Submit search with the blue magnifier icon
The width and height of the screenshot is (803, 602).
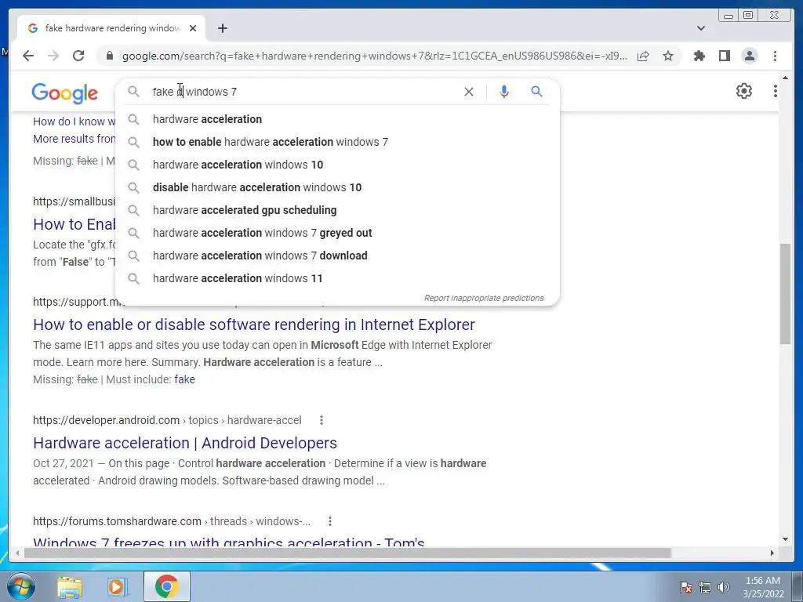536,92
